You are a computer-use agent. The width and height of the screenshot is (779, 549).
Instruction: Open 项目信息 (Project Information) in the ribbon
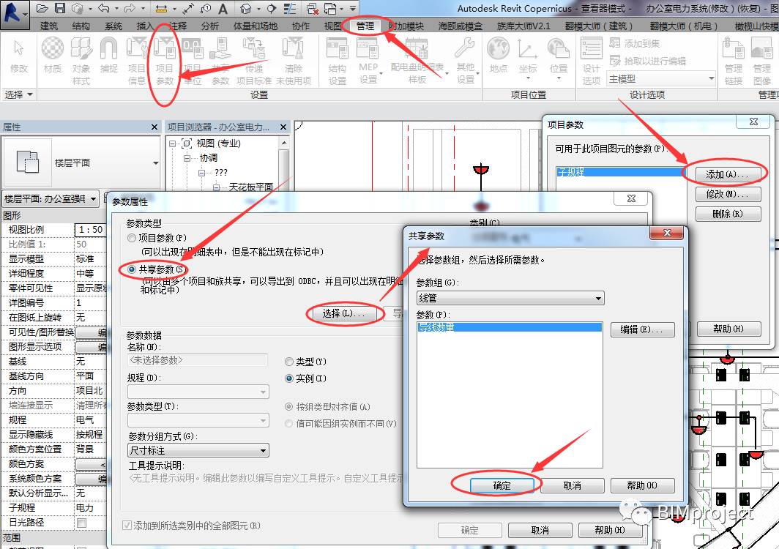(x=136, y=61)
